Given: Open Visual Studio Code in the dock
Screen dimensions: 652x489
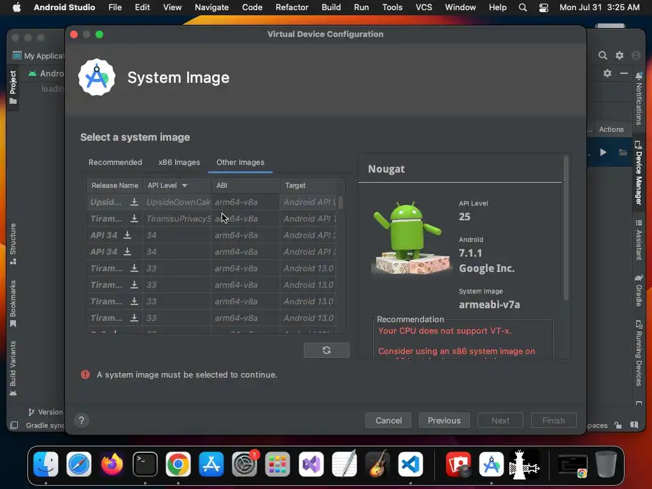Looking at the screenshot, I should 411,464.
